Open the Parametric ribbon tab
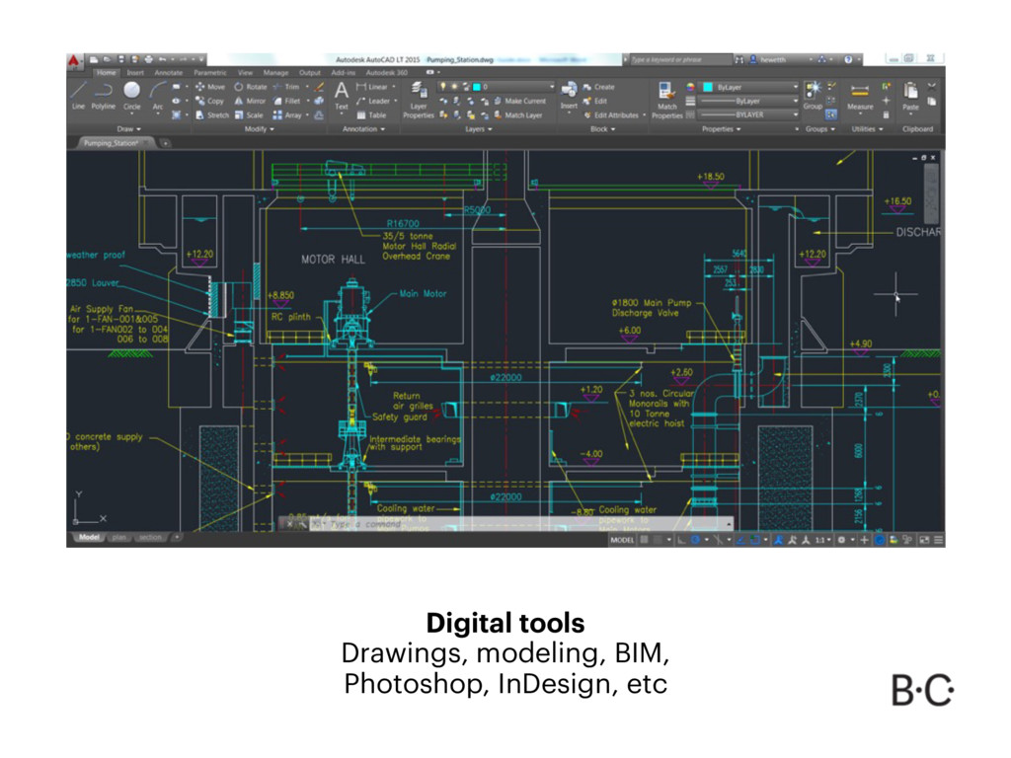The width and height of the screenshot is (1011, 758). (210, 73)
